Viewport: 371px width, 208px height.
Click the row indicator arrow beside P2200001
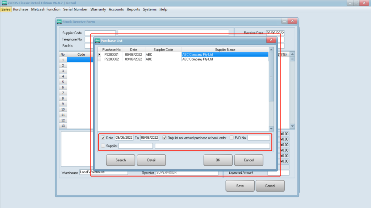pyautogui.click(x=100, y=55)
